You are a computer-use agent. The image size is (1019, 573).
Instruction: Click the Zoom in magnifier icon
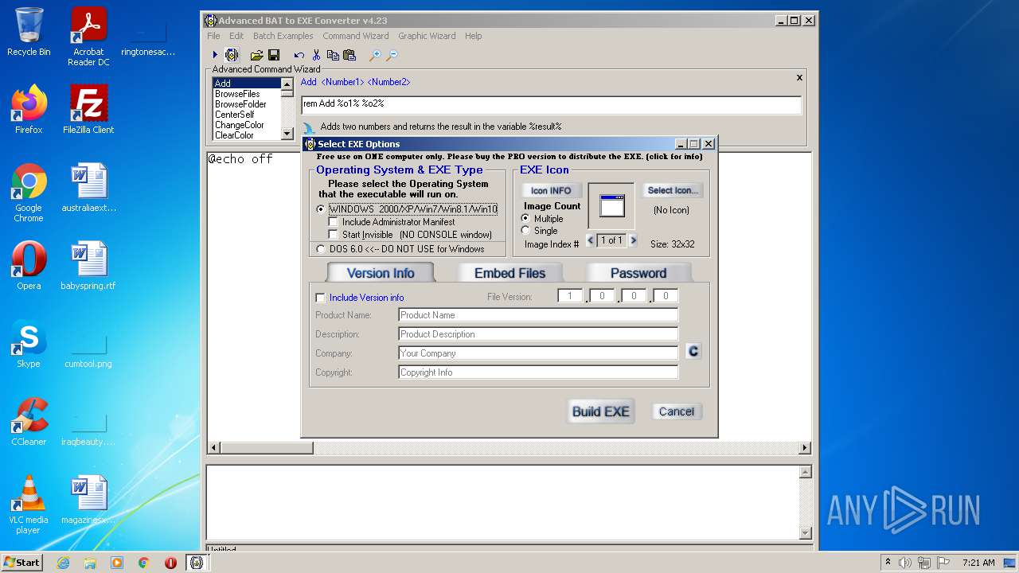(x=374, y=55)
